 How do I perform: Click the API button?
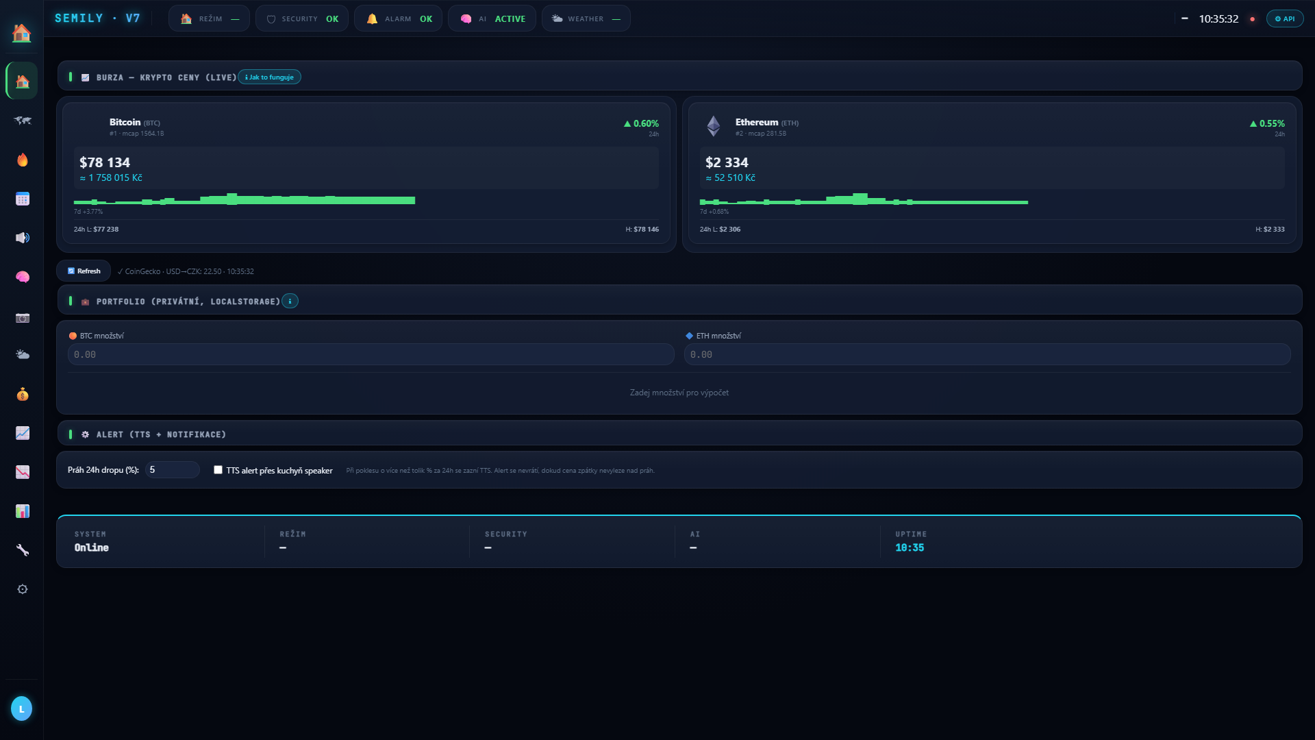[x=1285, y=18]
